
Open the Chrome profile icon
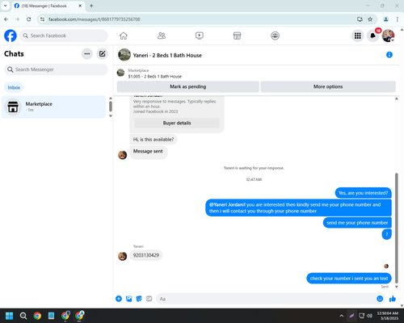point(385,19)
